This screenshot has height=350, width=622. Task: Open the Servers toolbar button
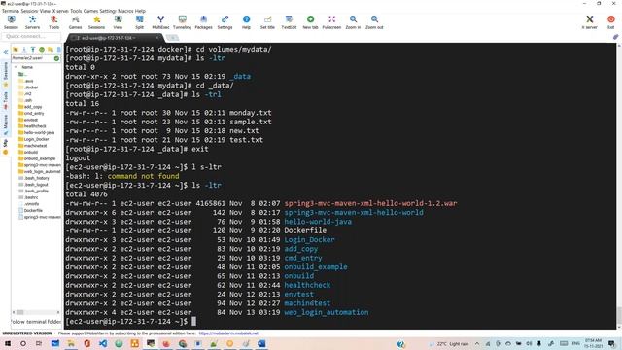pyautogui.click(x=32, y=22)
